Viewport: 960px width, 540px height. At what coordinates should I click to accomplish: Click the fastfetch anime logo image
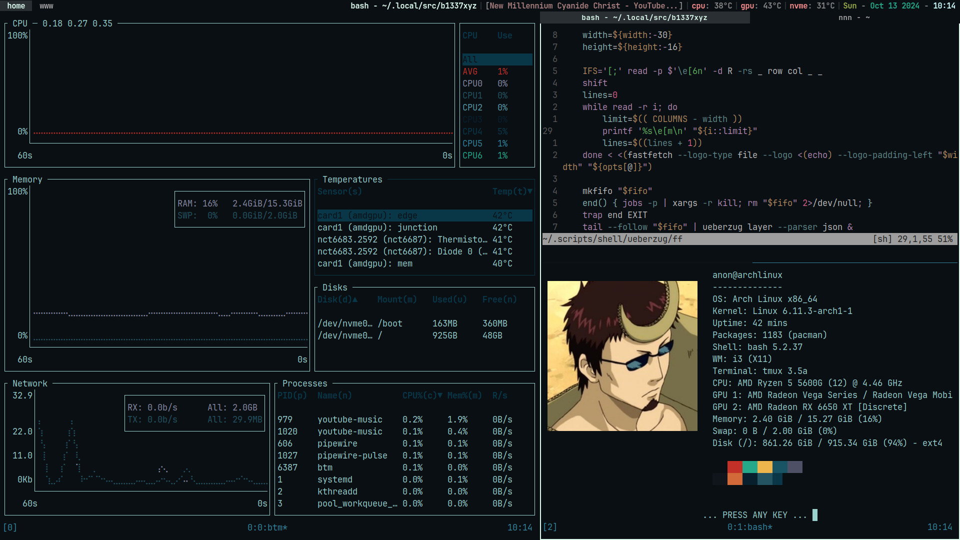coord(622,356)
